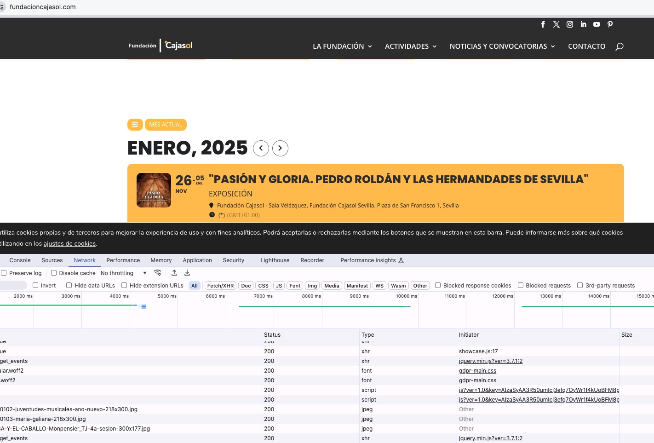Go to the next month arrow

(280, 148)
